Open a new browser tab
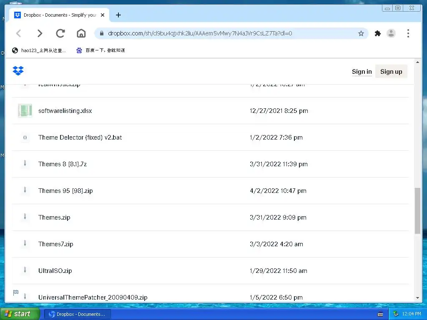Viewport: 427px width, 320px height. pos(118,15)
